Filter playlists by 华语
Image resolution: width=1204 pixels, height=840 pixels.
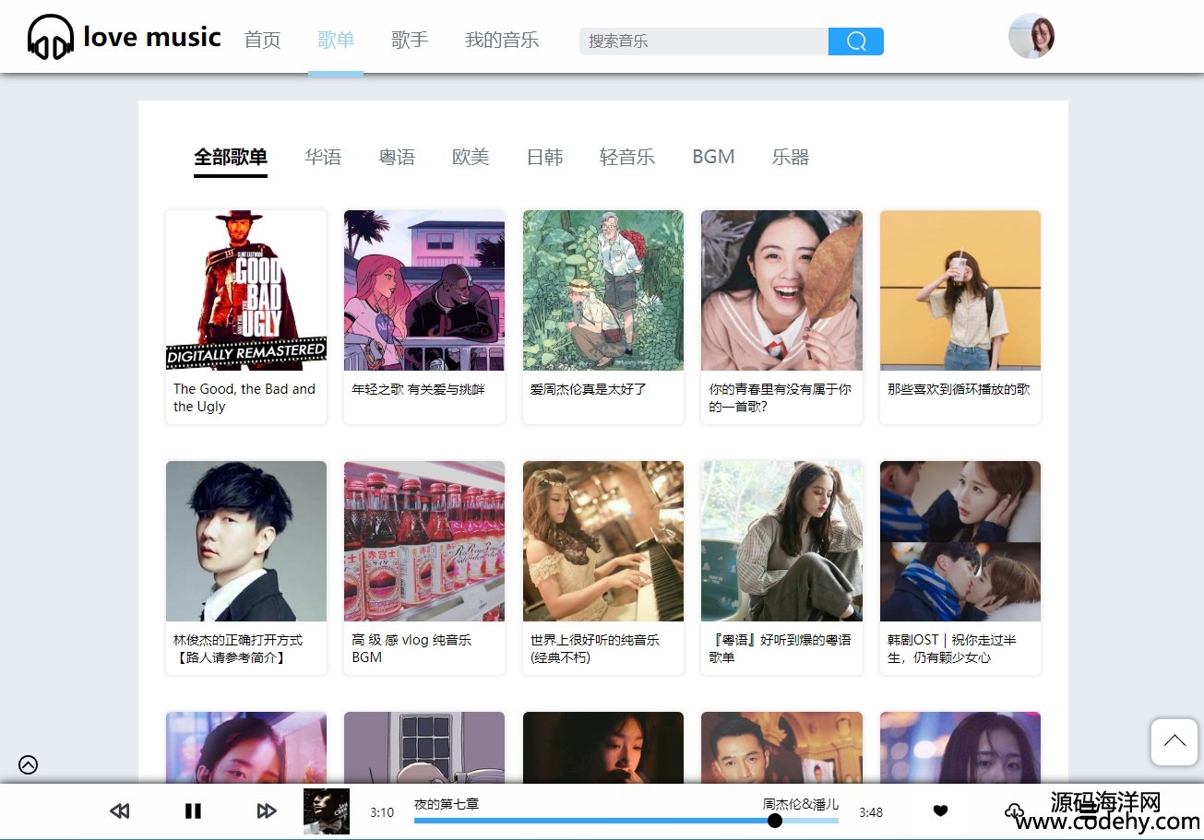pyautogui.click(x=323, y=157)
